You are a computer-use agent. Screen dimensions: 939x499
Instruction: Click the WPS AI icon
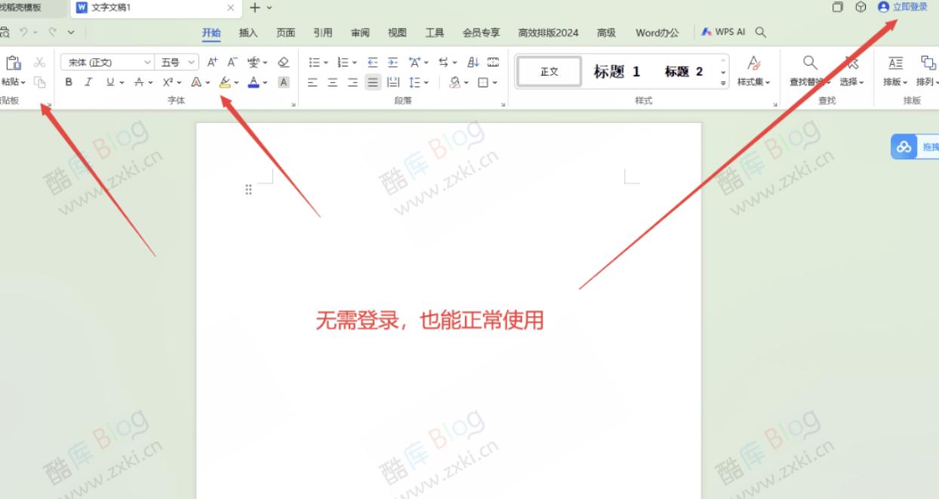pos(707,32)
